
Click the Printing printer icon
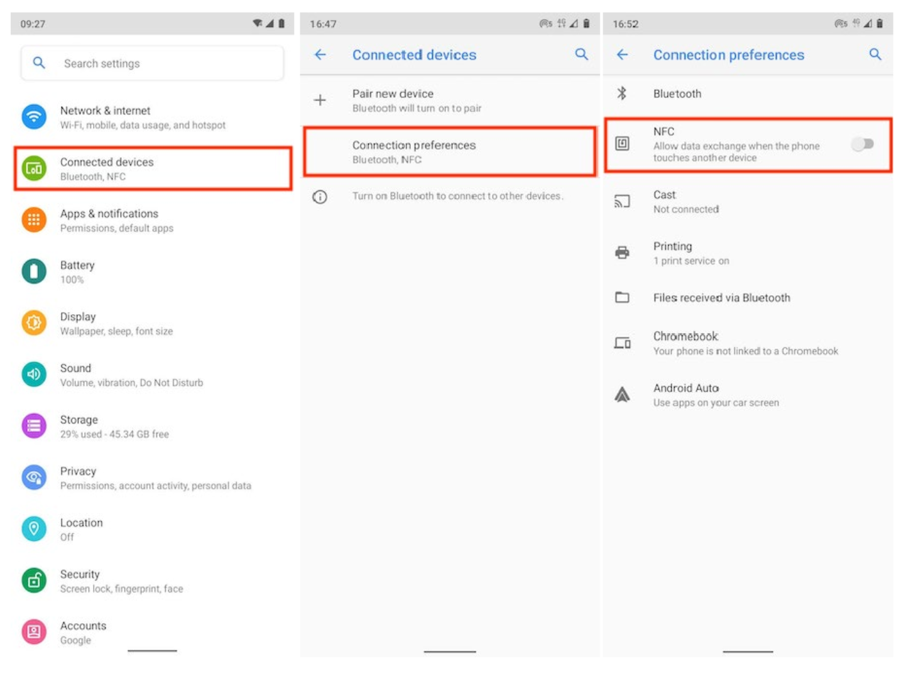pyautogui.click(x=622, y=253)
